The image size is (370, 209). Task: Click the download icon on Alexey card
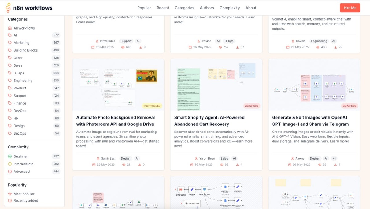coord(335,165)
